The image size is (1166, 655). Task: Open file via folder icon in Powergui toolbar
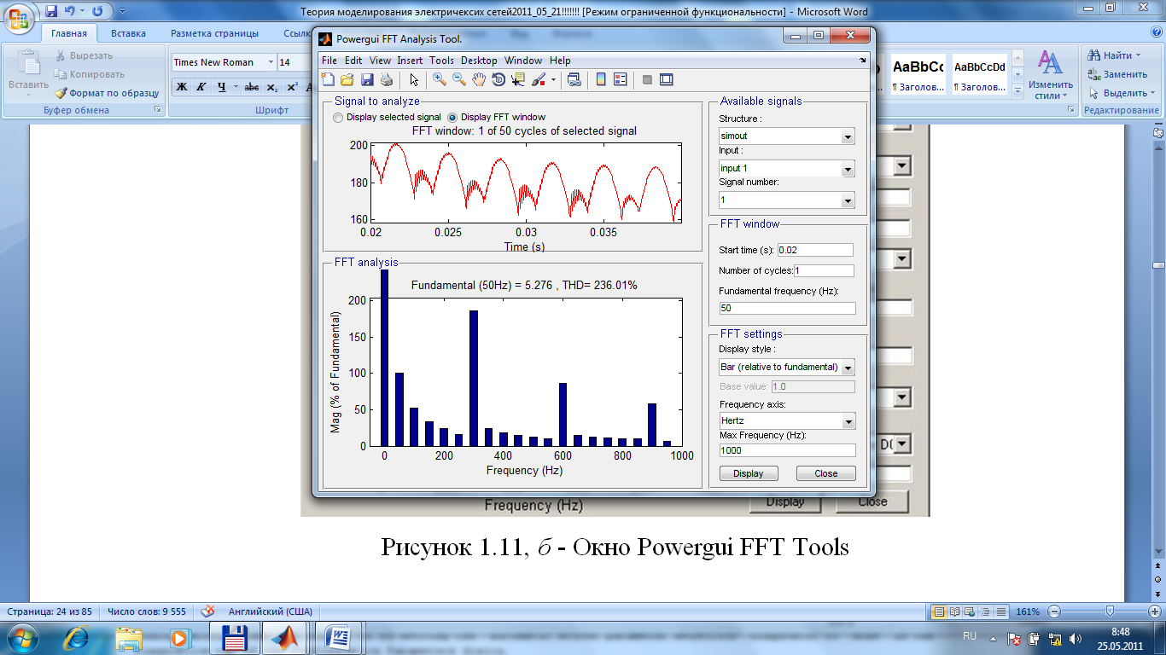pos(347,79)
